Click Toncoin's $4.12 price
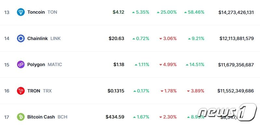The height and width of the screenshot is (125, 260). pos(118,12)
